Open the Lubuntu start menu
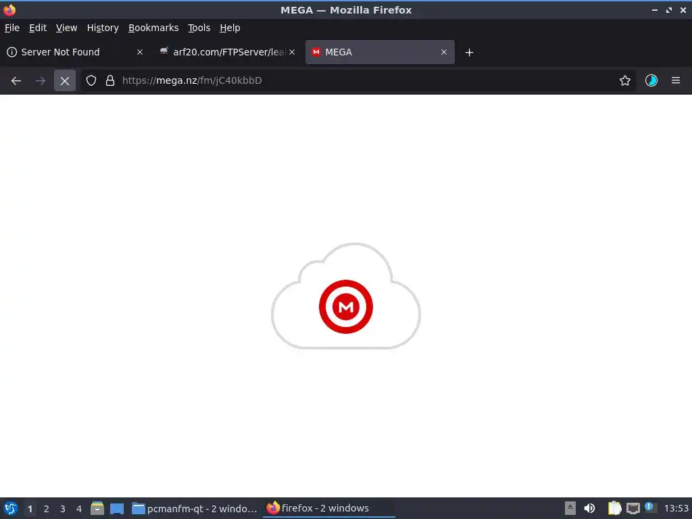 click(11, 508)
